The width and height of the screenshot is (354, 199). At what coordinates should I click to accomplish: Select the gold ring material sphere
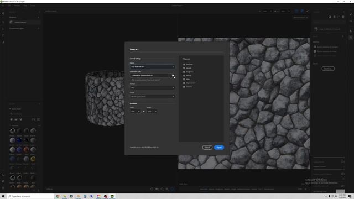click(x=33, y=159)
